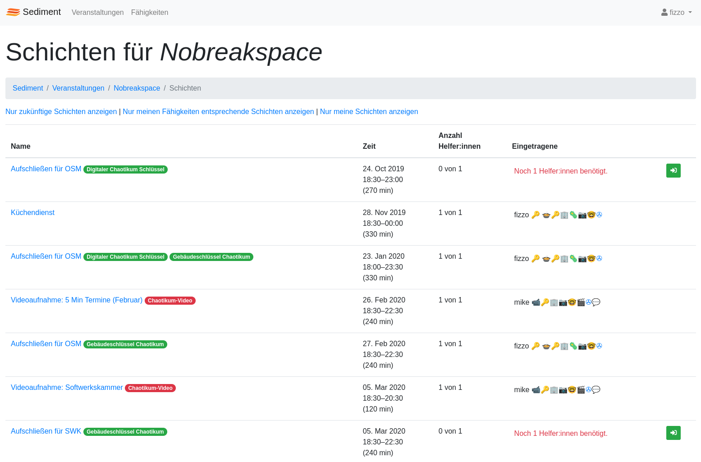Viewport: 701px width, 462px height.
Task: Open Aufschließen für OSM shift on 23. Jan 2020
Action: pyautogui.click(x=46, y=256)
